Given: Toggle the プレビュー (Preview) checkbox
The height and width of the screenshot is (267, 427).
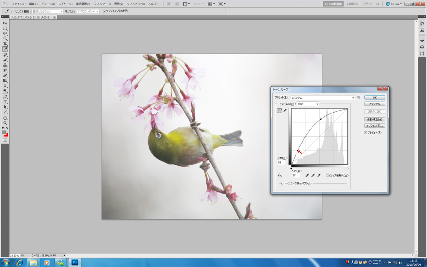Looking at the screenshot, I should click(x=366, y=132).
